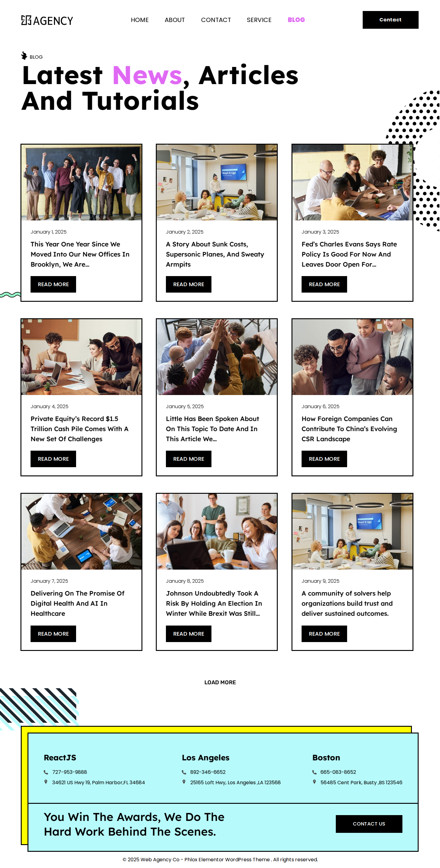Click the CONTACT US button in the footer

point(369,824)
